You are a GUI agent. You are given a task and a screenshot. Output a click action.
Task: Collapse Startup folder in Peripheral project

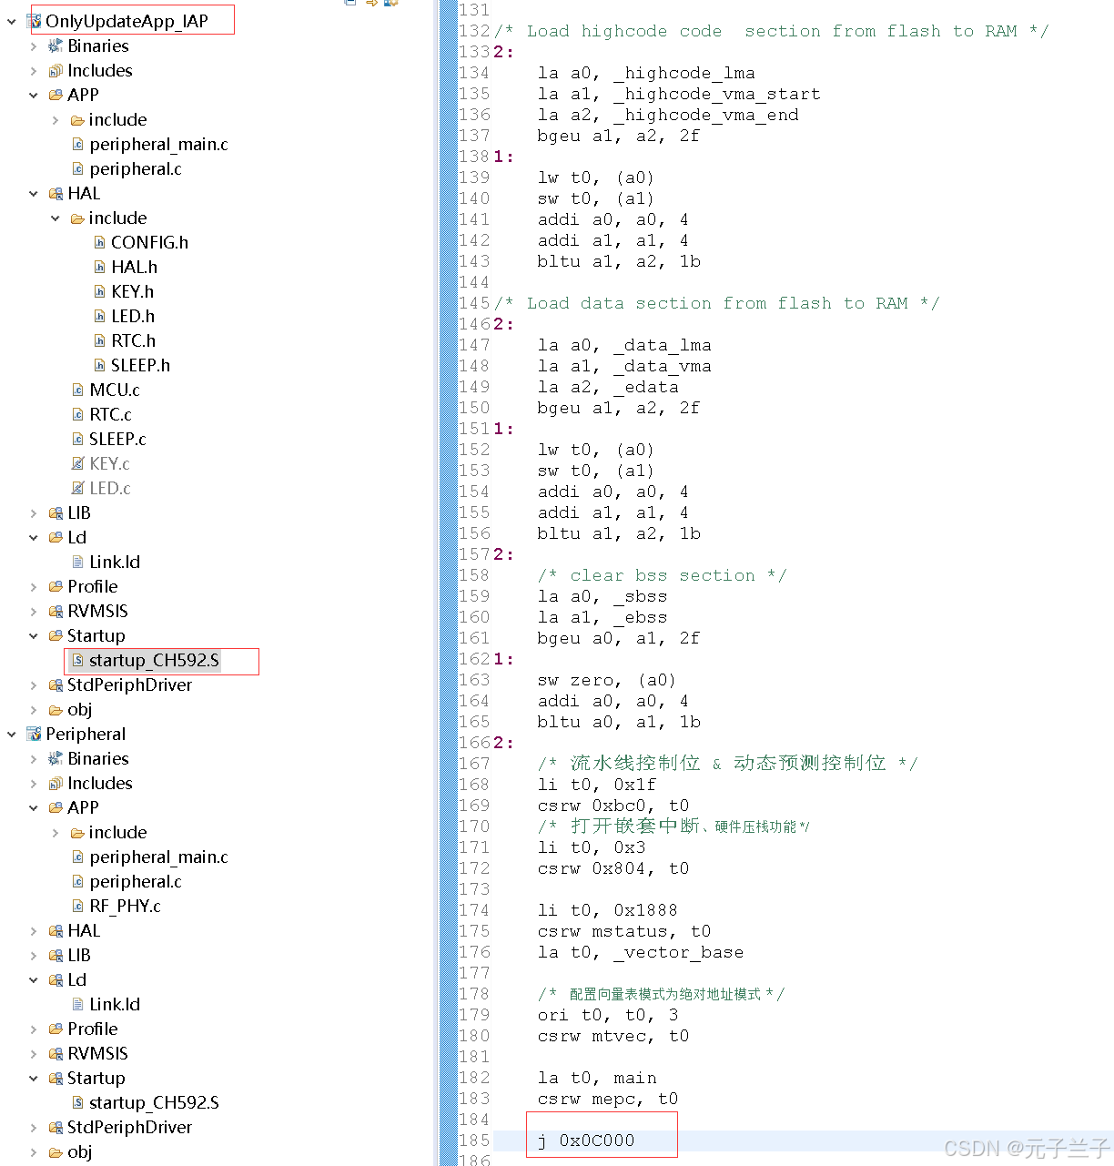(34, 1078)
